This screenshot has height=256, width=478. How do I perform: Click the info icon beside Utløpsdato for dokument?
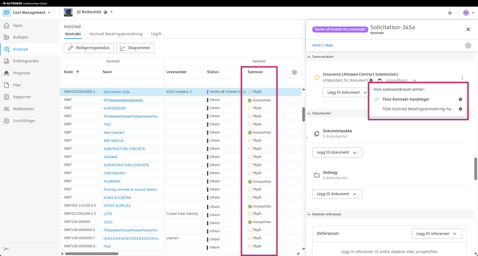pos(371,80)
